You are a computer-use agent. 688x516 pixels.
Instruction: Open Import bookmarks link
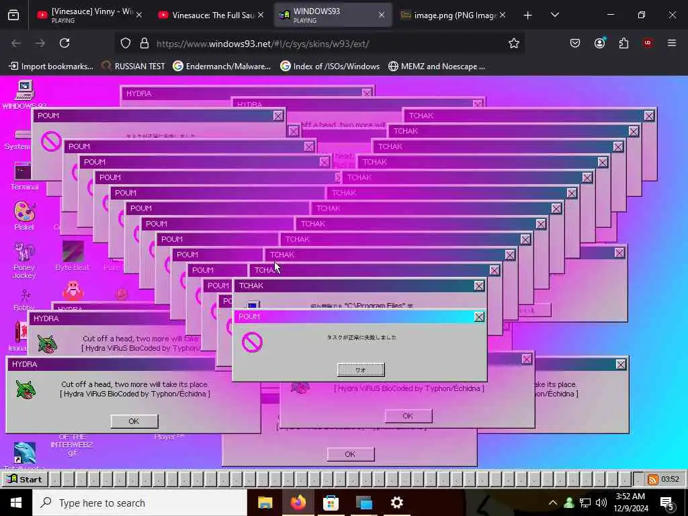click(x=51, y=67)
